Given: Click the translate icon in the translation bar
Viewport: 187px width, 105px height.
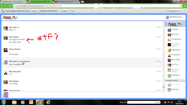Looking at the screenshot, I should [3, 11].
